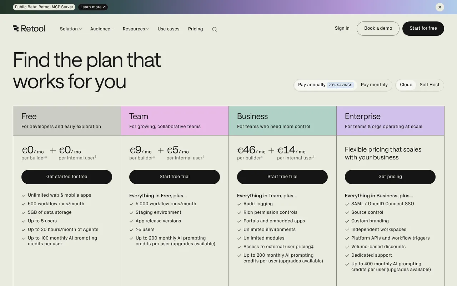Click 'Access to external user pricing' feature
The image size is (457, 286).
pyautogui.click(x=278, y=247)
